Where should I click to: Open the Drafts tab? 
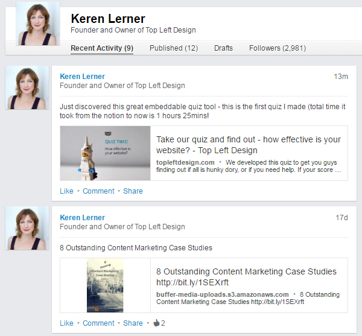point(223,48)
